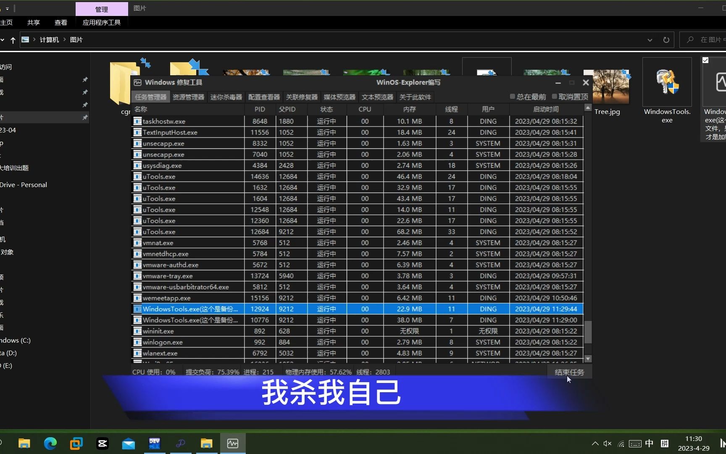Viewport: 726px width, 454px height.
Task: Click the Windows 修复工具 taskbar button
Action: (x=233, y=443)
